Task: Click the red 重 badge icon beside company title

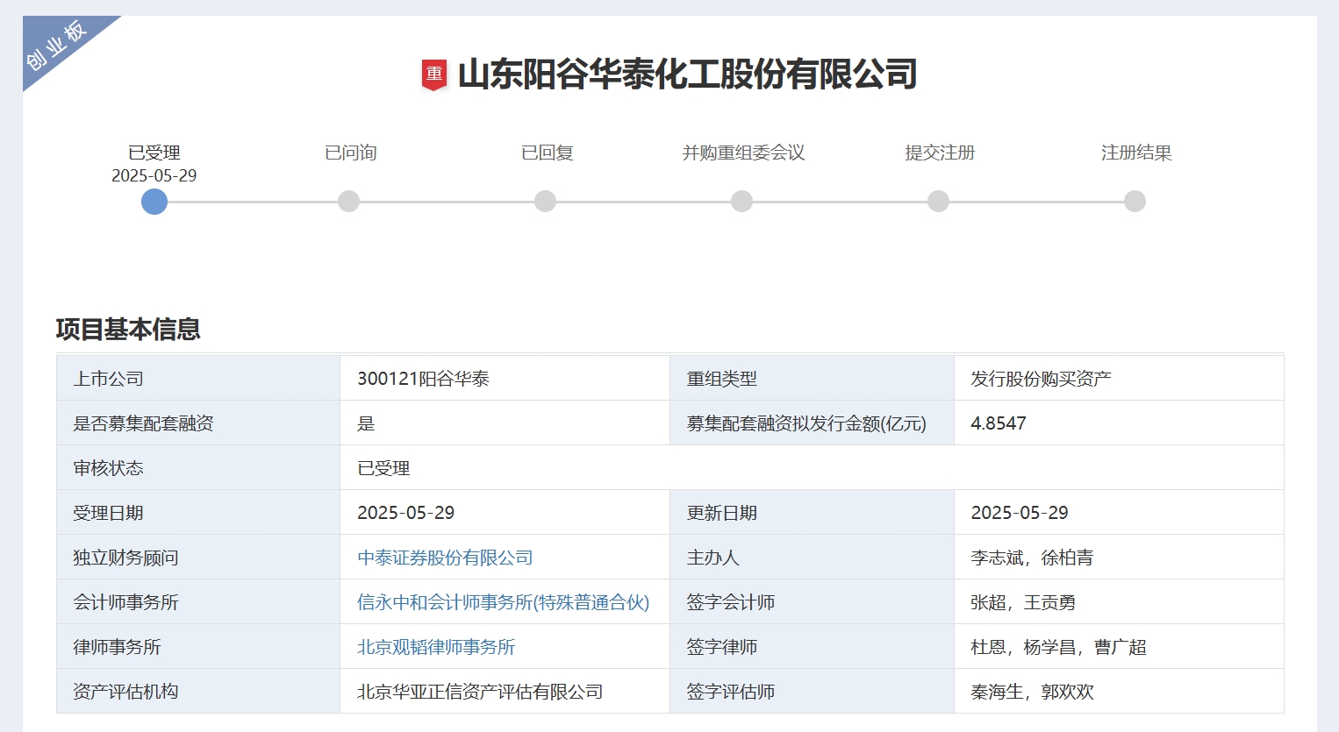Action: [434, 75]
